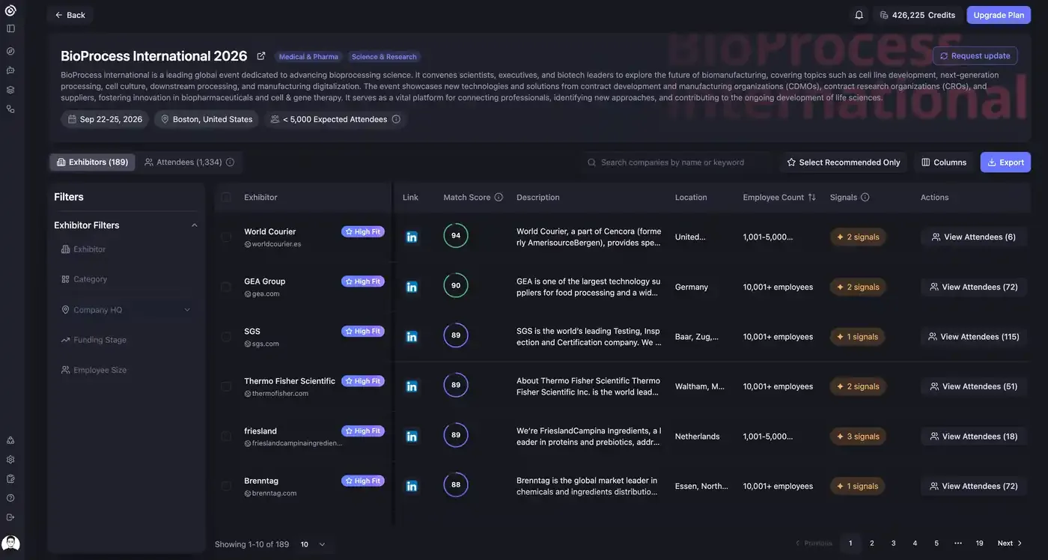Sort by Employee Count arrows icon
The height and width of the screenshot is (560, 1048).
pyautogui.click(x=812, y=198)
